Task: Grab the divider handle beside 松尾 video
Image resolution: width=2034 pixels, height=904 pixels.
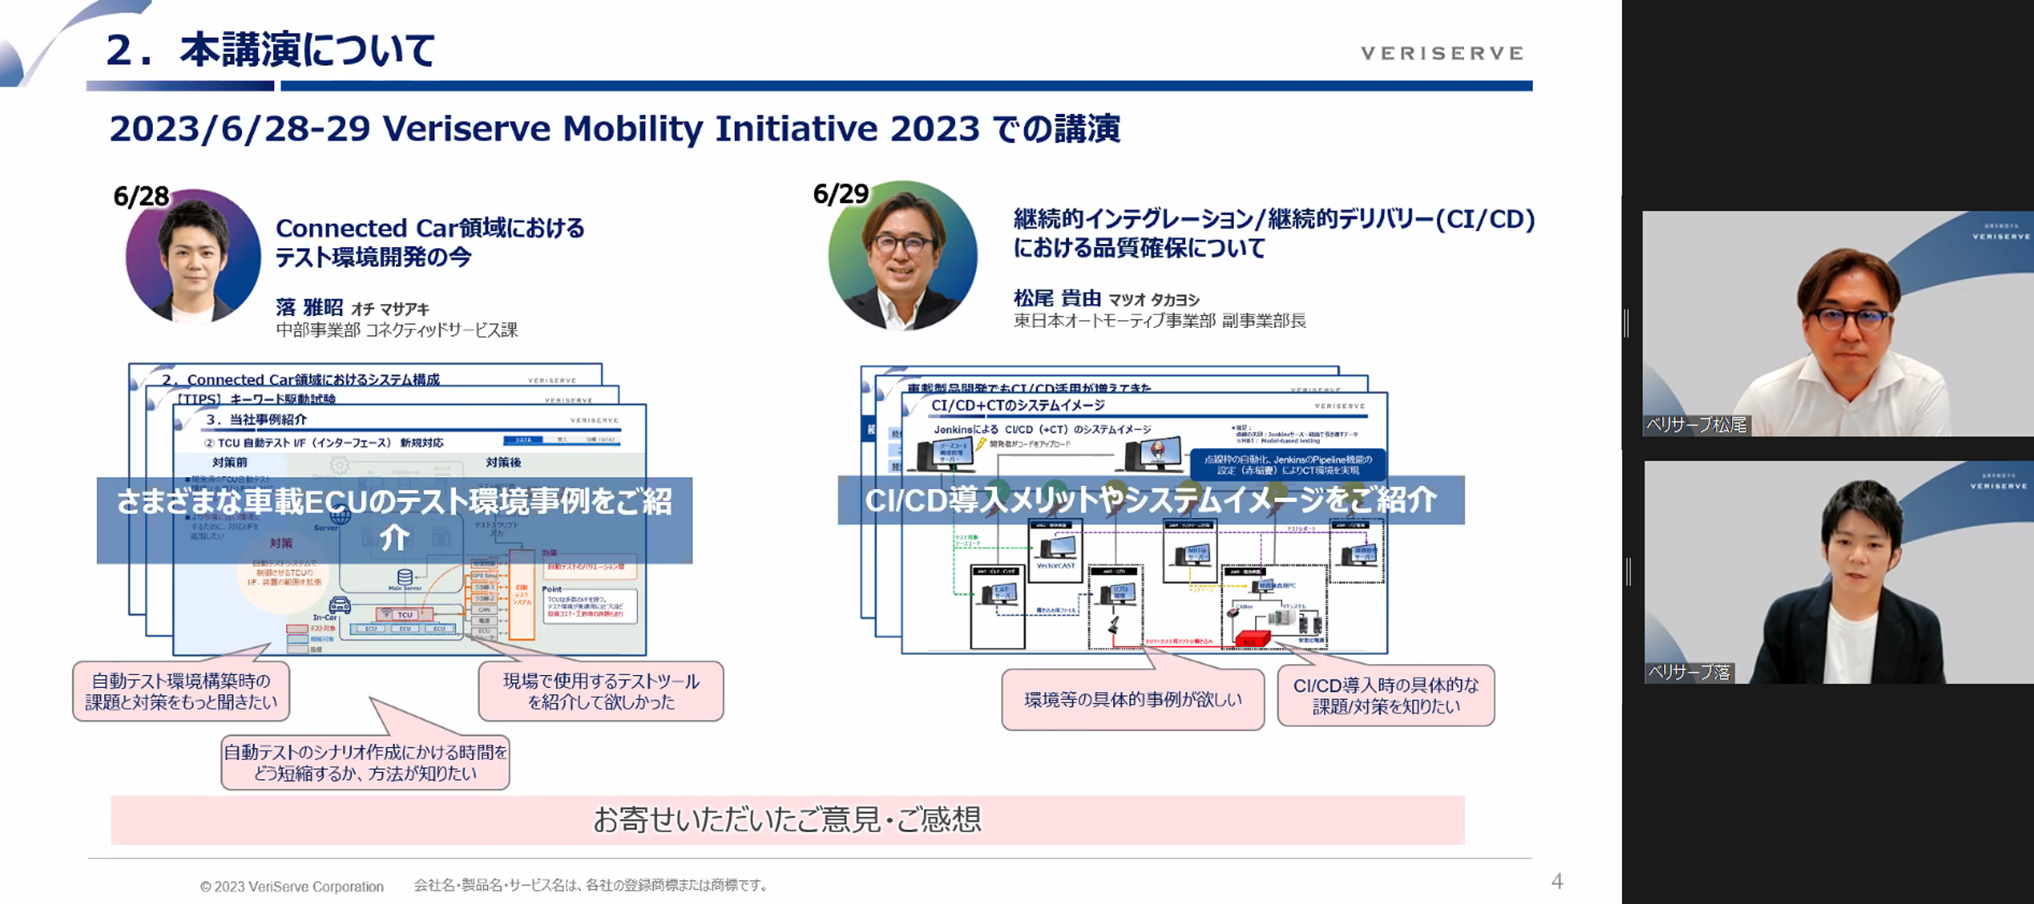Action: tap(1627, 323)
